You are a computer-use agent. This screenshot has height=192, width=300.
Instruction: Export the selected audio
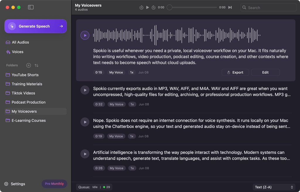(x=235, y=72)
